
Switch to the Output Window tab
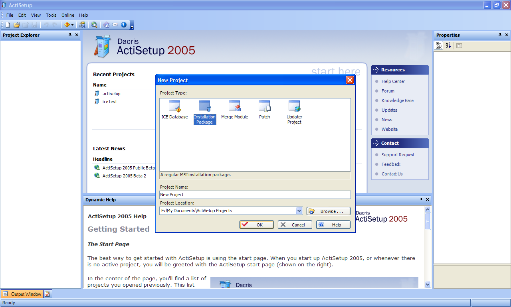pyautogui.click(x=22, y=294)
